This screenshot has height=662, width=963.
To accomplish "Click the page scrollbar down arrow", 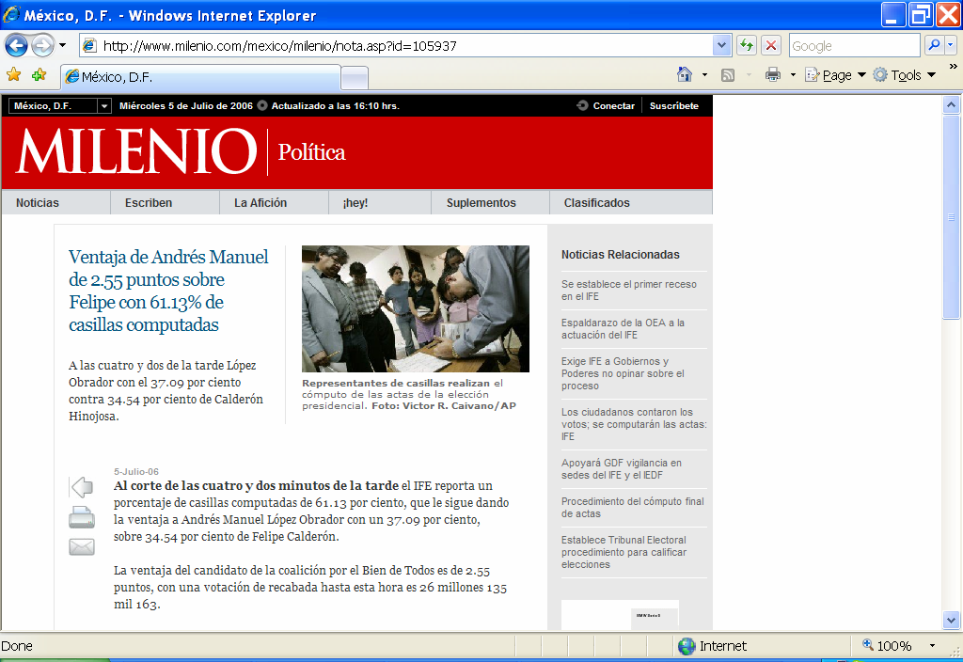I will [x=952, y=621].
